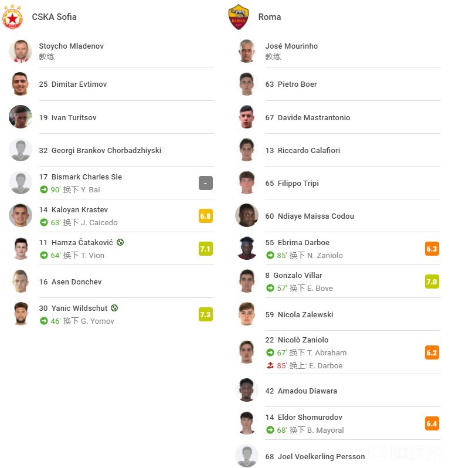Select Dimitar Evtimov player name
The image size is (452, 468).
point(79,84)
